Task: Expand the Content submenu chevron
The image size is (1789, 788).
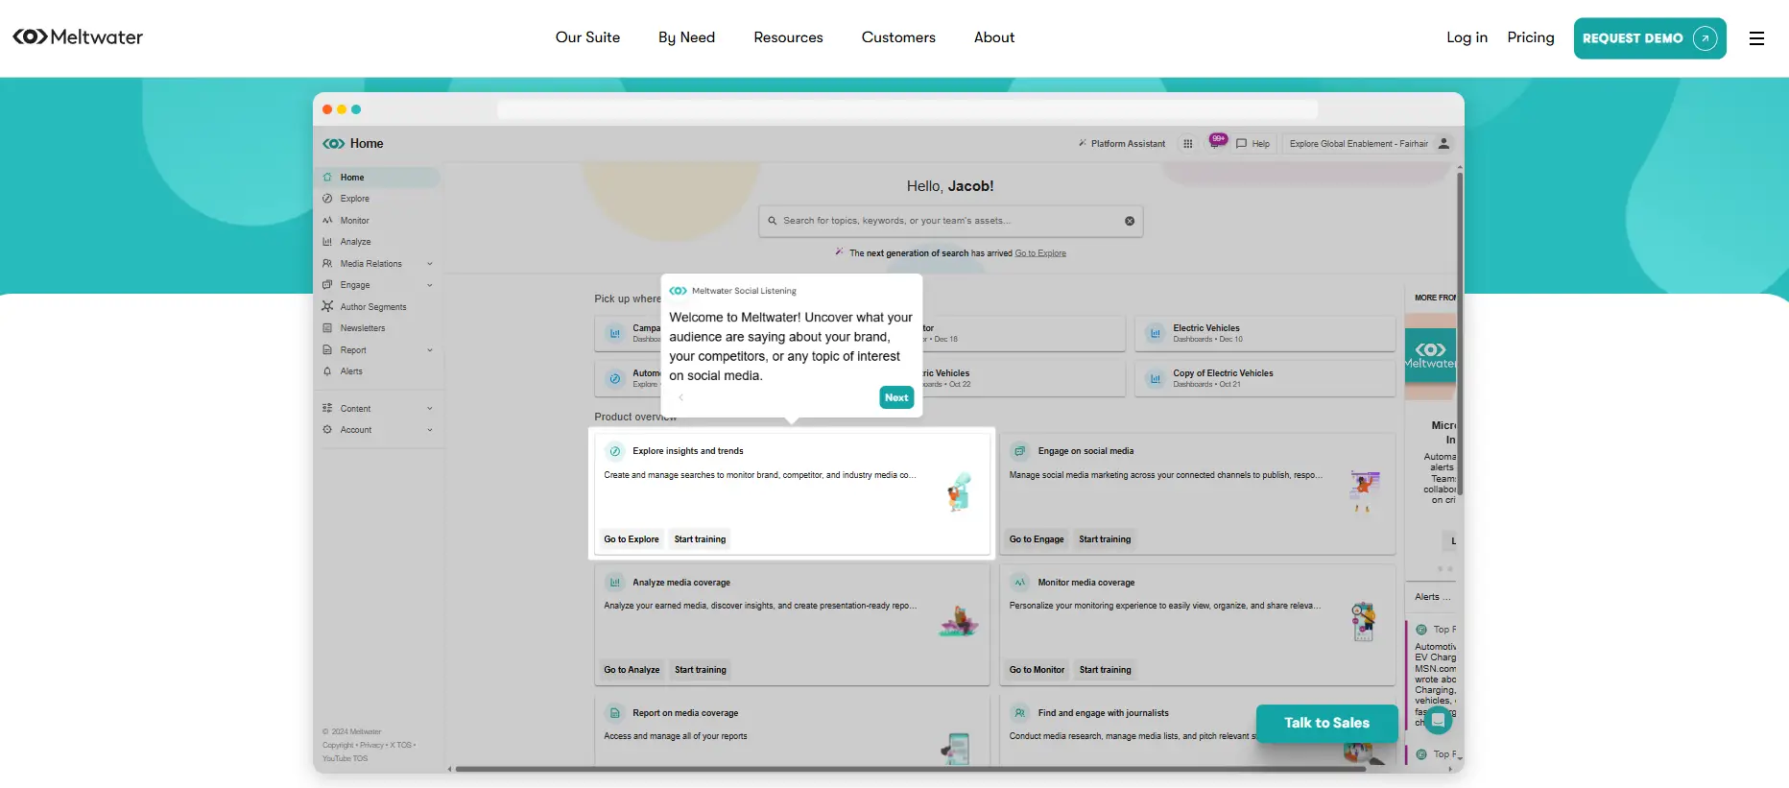Action: click(x=430, y=409)
